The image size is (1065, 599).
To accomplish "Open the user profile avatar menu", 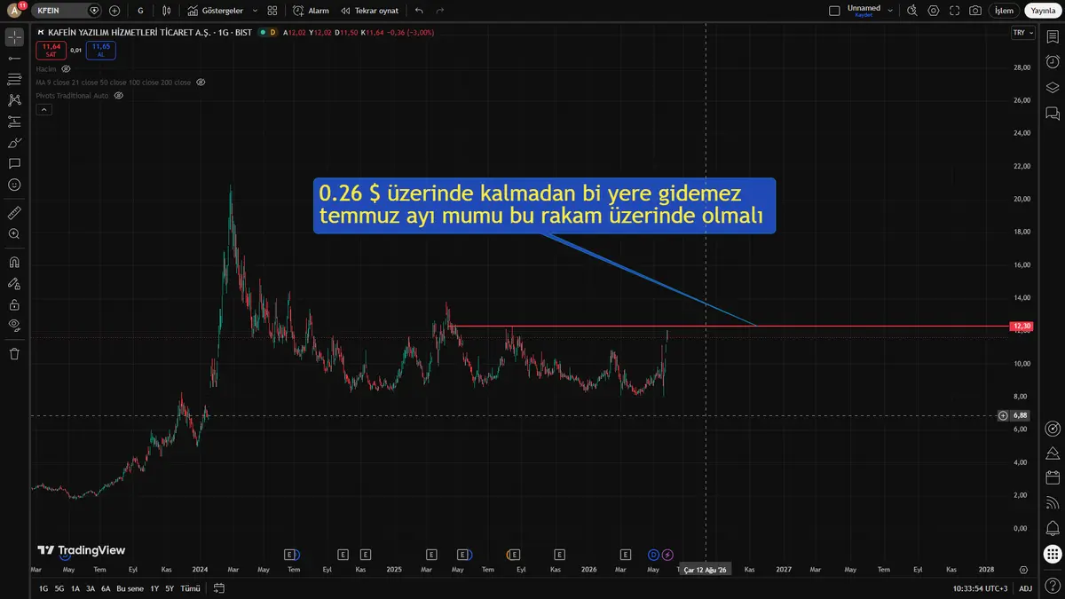I will coord(13,11).
